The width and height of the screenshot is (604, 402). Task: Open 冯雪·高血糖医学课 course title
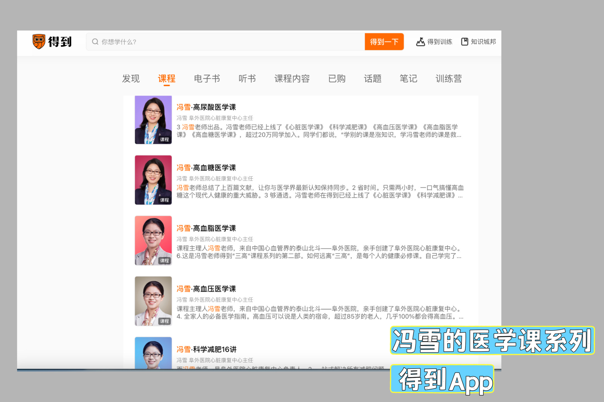tap(206, 168)
